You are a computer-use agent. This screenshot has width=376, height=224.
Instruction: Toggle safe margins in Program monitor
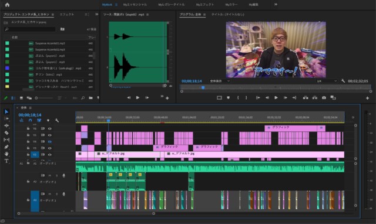(x=219, y=98)
